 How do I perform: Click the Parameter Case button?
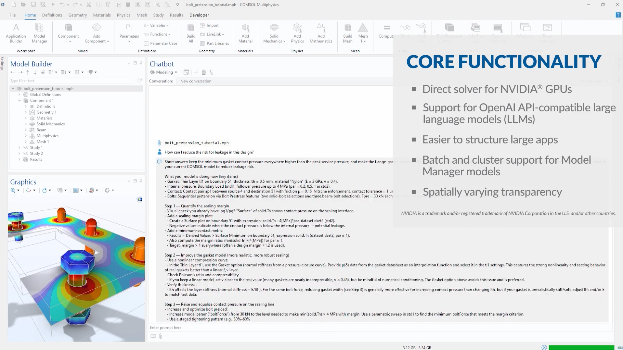coord(161,43)
